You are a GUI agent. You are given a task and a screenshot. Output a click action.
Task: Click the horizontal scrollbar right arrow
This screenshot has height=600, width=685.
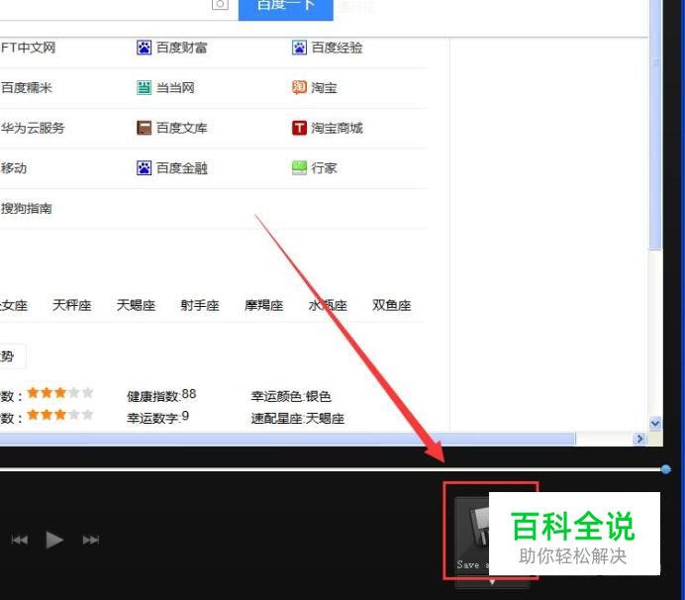click(x=639, y=439)
